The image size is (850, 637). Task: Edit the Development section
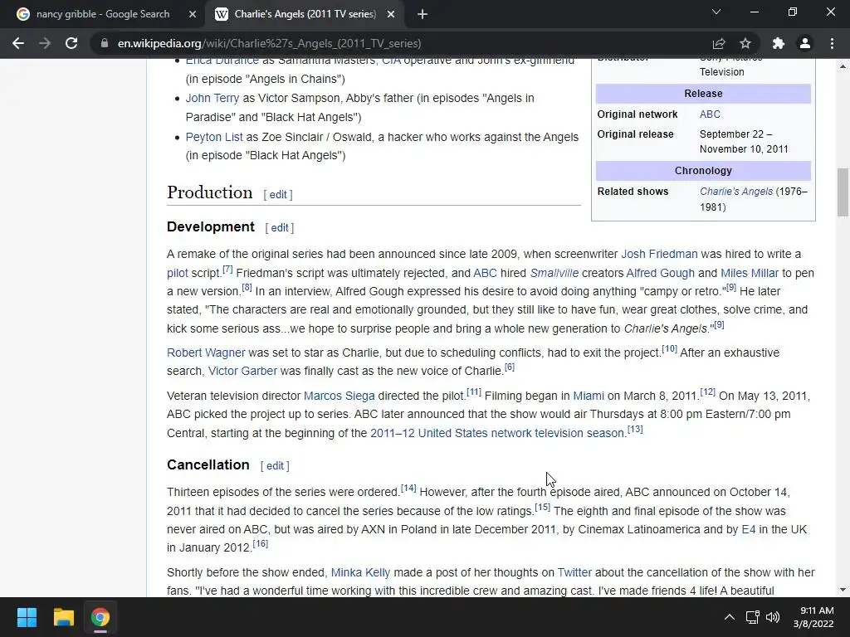click(x=280, y=227)
